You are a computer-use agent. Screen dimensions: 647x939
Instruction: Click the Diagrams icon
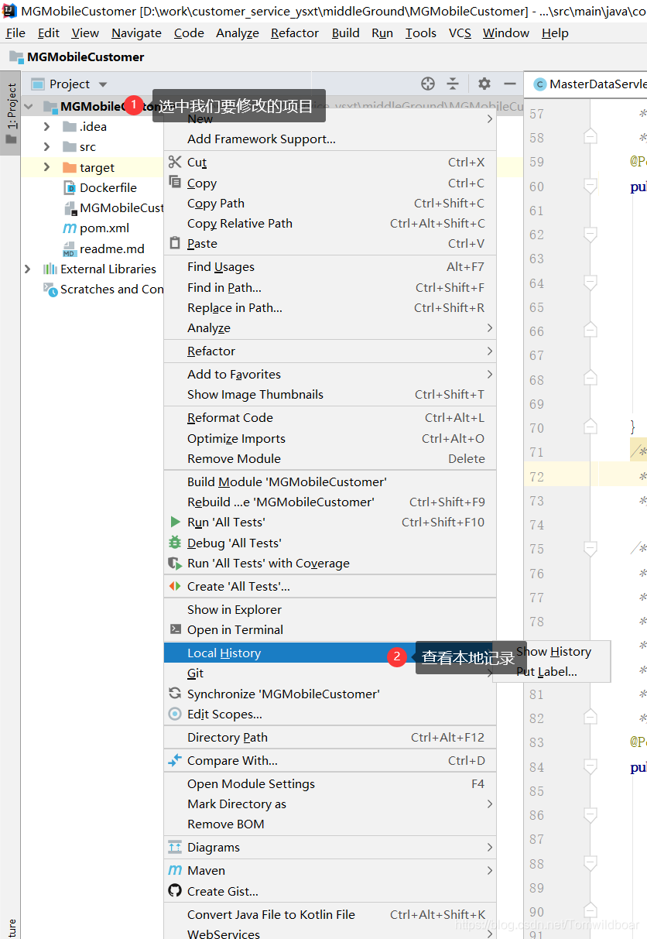(175, 847)
